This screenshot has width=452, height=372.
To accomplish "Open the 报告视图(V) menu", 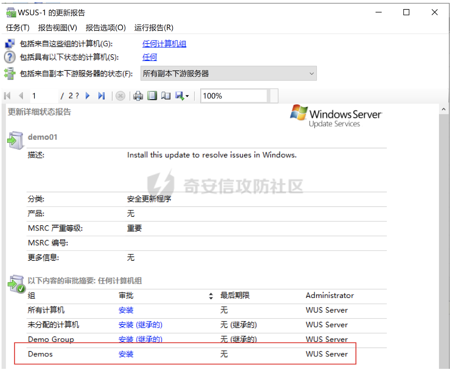I will 58,28.
